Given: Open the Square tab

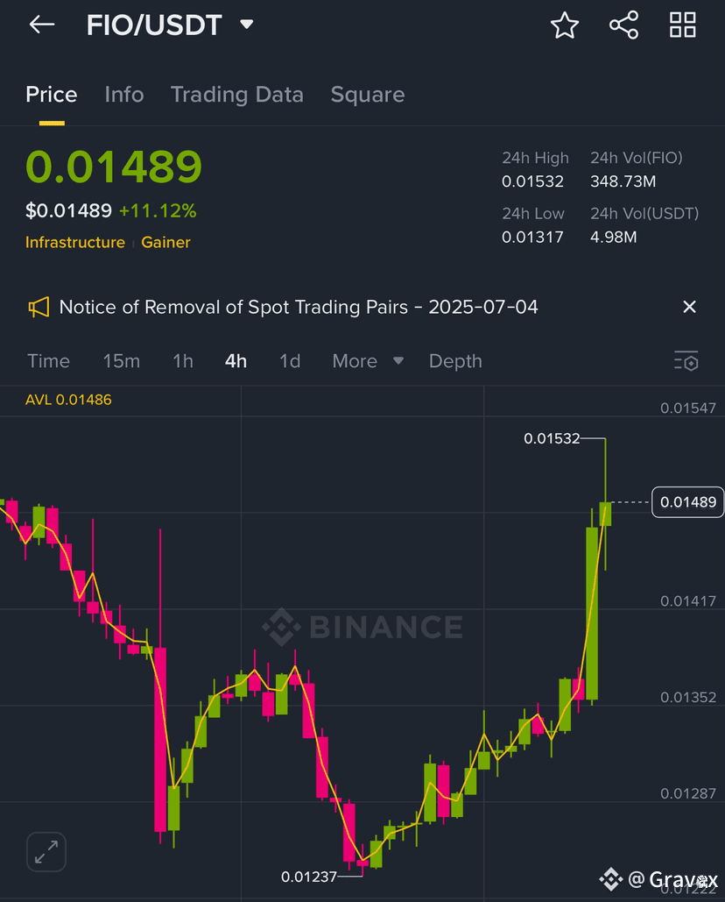Looking at the screenshot, I should (367, 94).
